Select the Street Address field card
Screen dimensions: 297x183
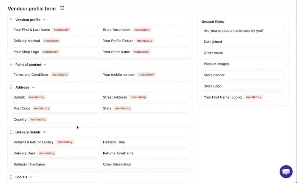tap(145, 97)
